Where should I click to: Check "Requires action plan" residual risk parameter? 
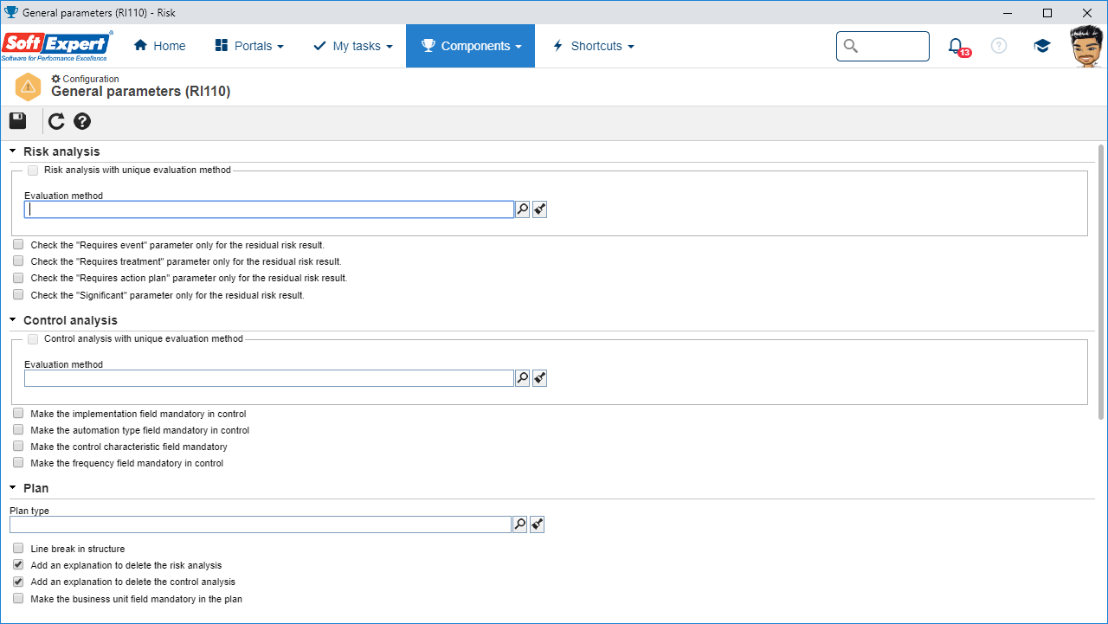[x=18, y=278]
